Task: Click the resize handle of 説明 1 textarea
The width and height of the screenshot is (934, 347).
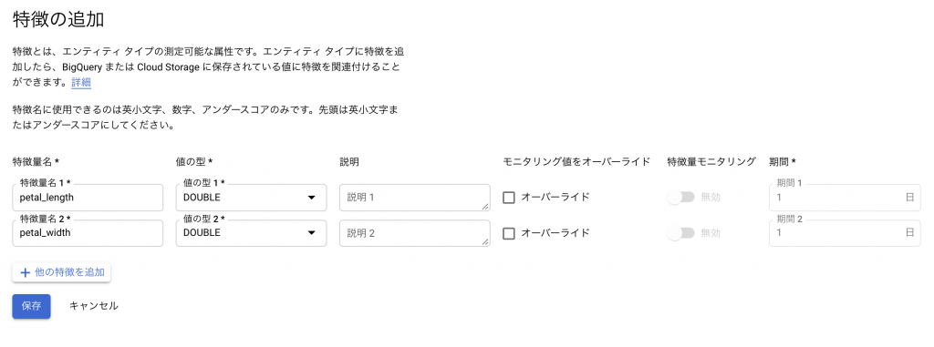Action: pyautogui.click(x=485, y=207)
